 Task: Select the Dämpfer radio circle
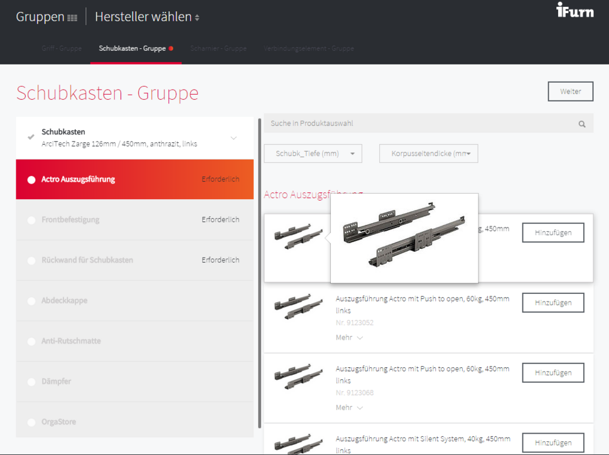click(31, 382)
